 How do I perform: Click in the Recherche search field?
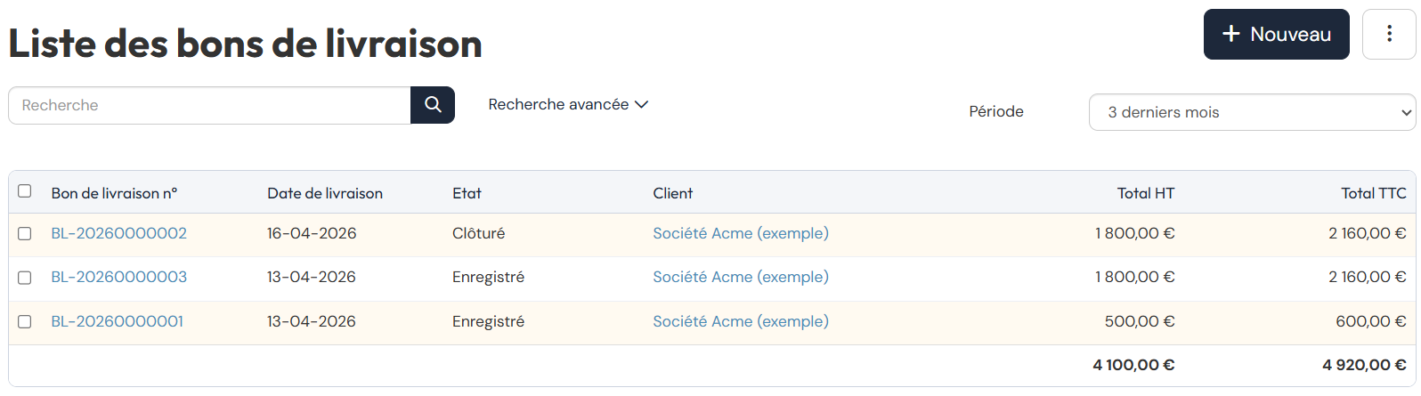pyautogui.click(x=209, y=105)
